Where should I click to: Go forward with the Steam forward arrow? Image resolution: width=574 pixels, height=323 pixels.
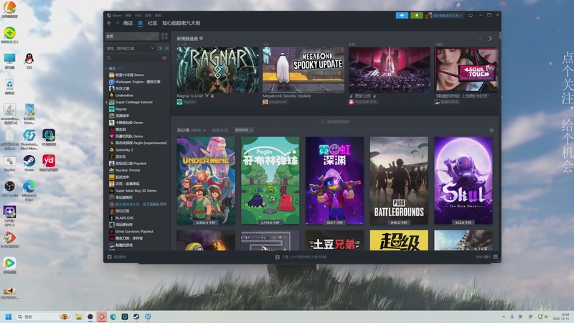point(117,23)
